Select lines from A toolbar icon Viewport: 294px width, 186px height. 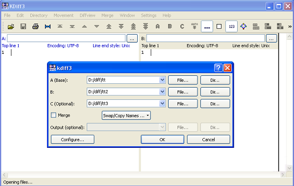157,26
